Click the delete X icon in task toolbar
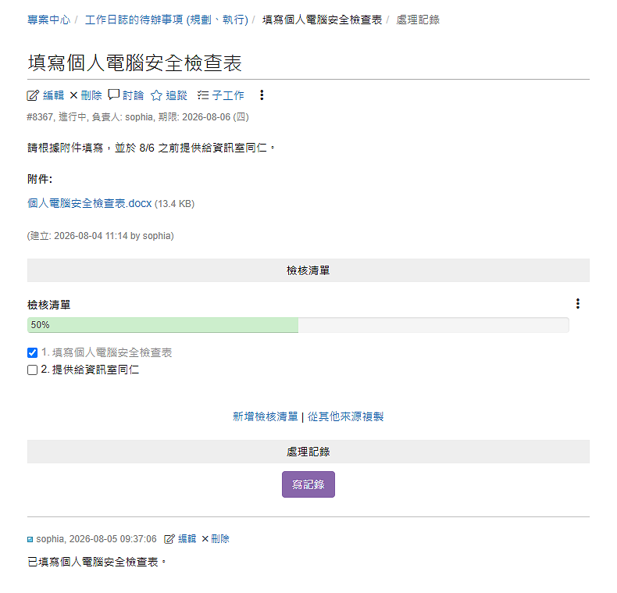The image size is (617, 593). coord(73,95)
